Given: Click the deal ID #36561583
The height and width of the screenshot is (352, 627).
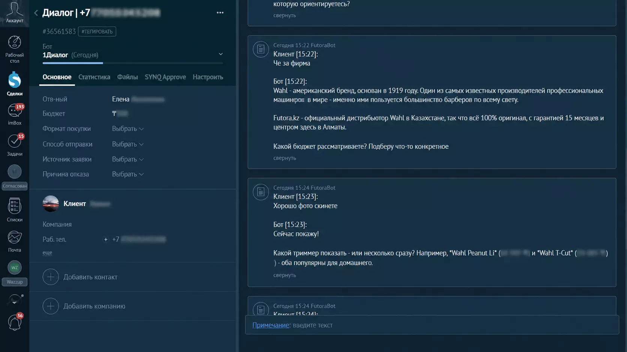Looking at the screenshot, I should pyautogui.click(x=59, y=31).
